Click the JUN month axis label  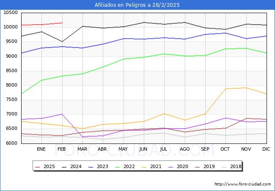143,149
